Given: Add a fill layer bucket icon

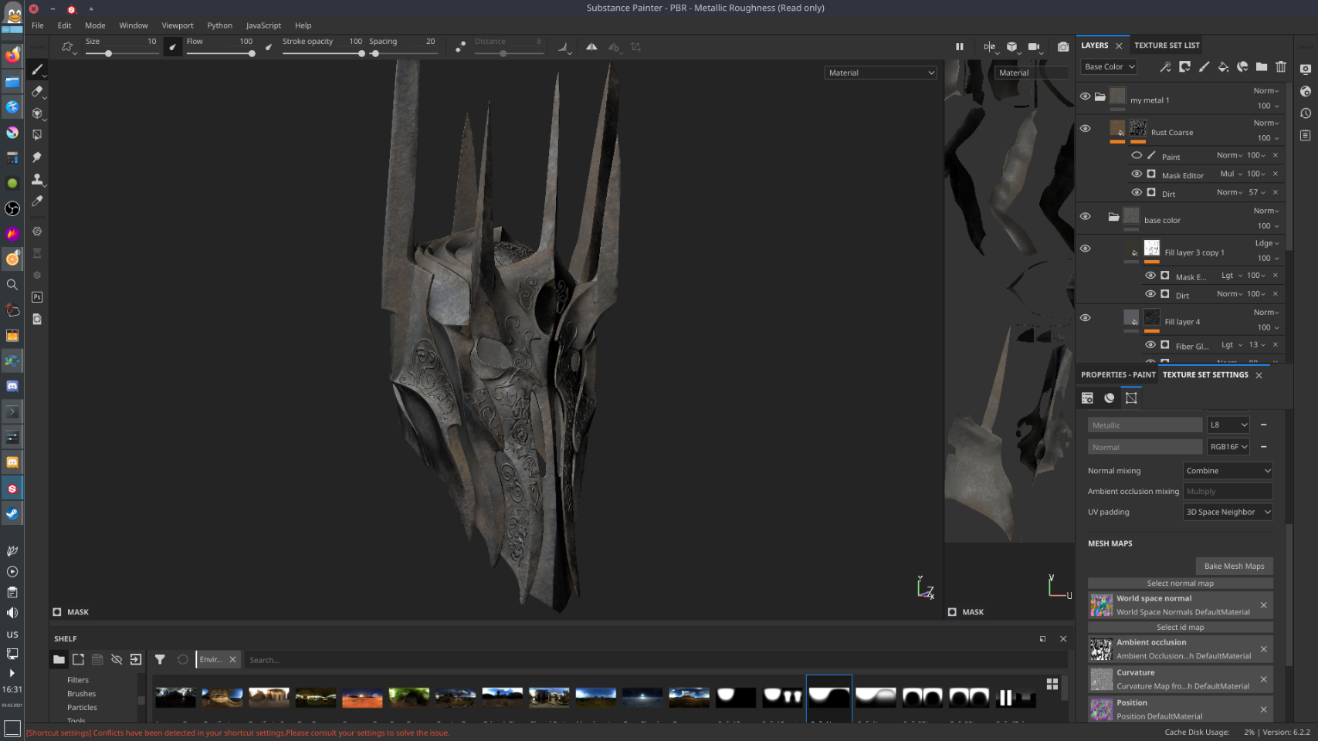Looking at the screenshot, I should pyautogui.click(x=1223, y=67).
